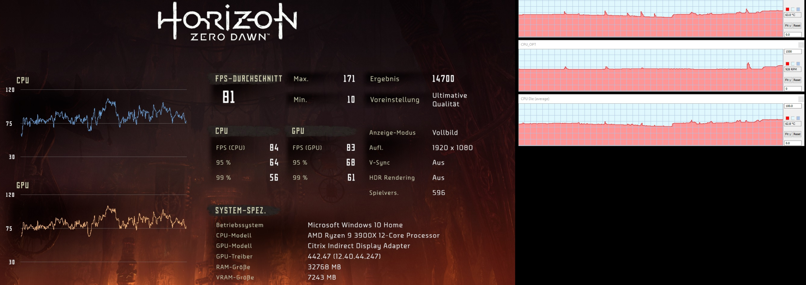Pick the red color swatch beside 63.0 °C
The width and height of the screenshot is (806, 285).
787,9
